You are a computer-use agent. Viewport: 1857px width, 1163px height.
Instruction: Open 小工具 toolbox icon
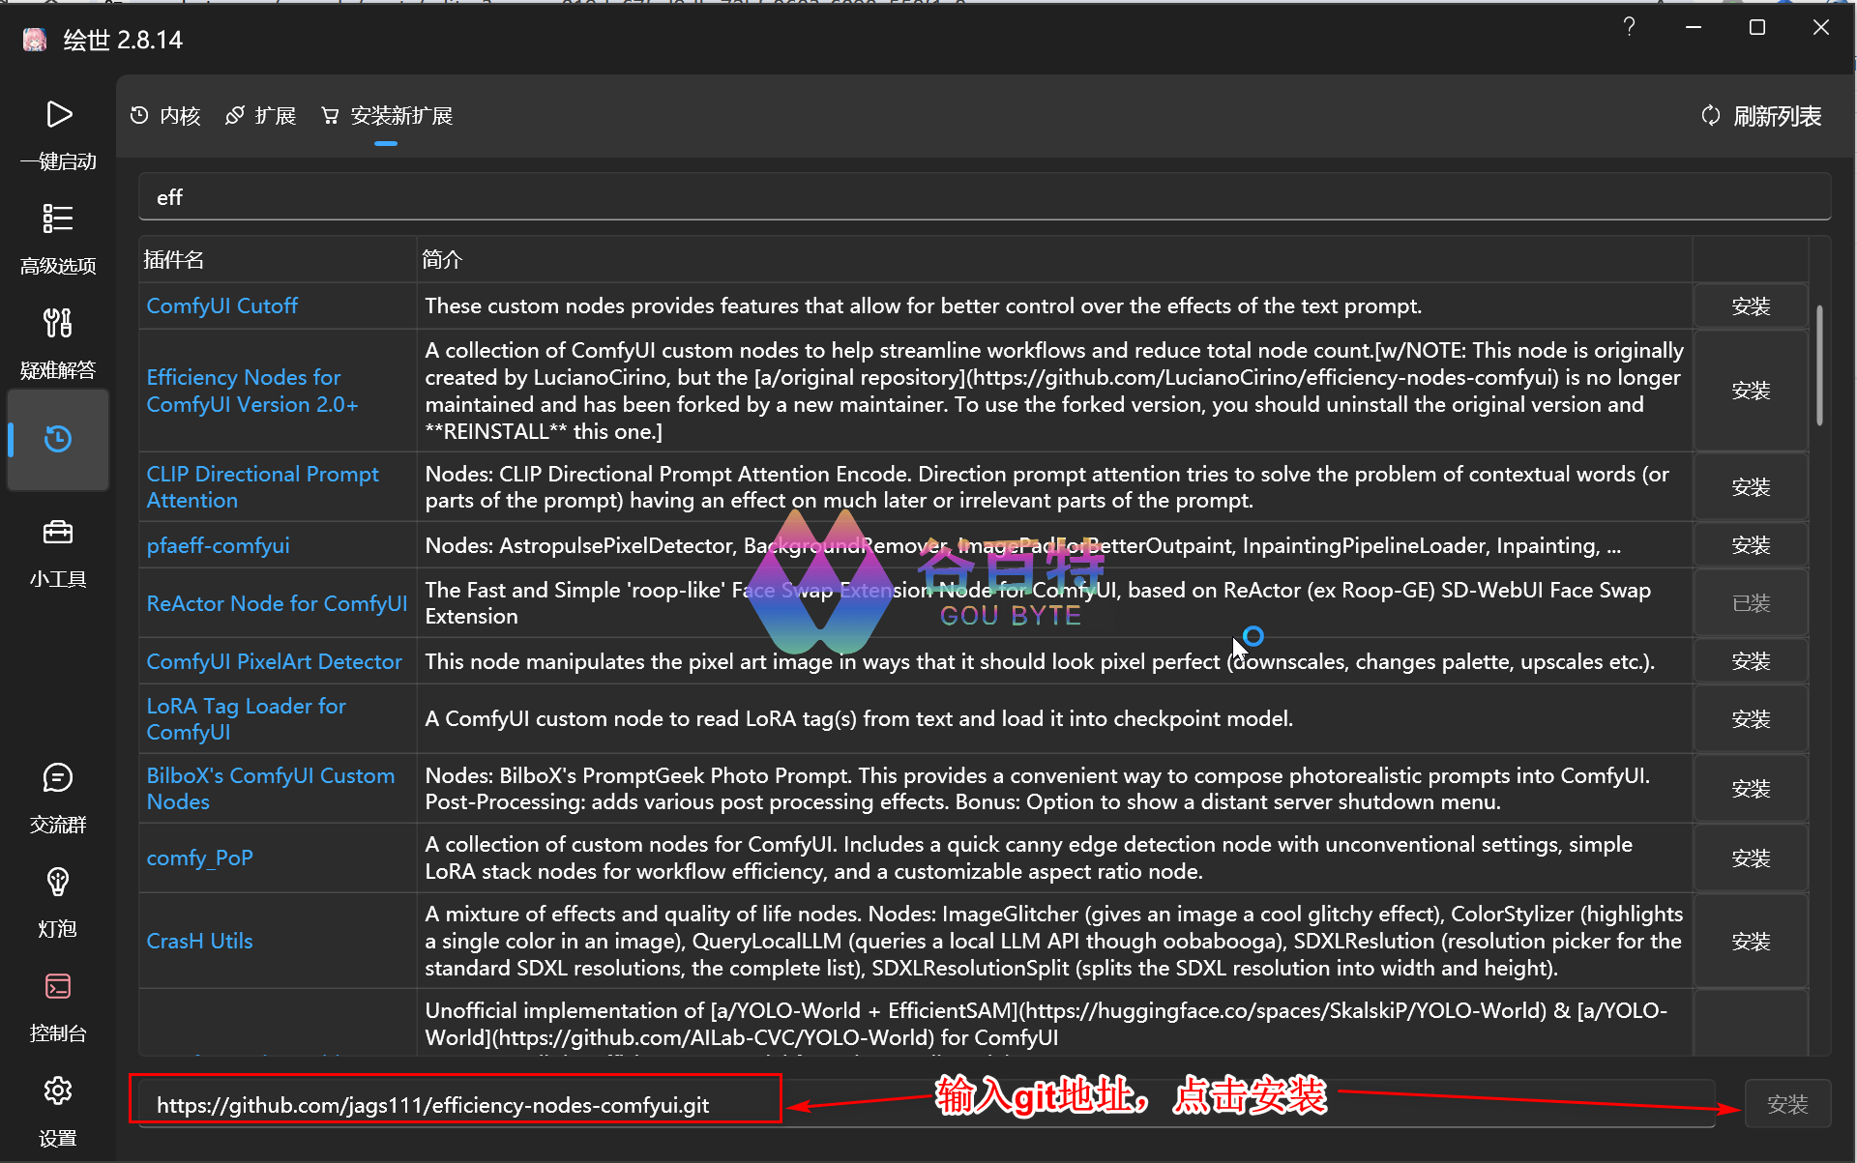[x=58, y=533]
